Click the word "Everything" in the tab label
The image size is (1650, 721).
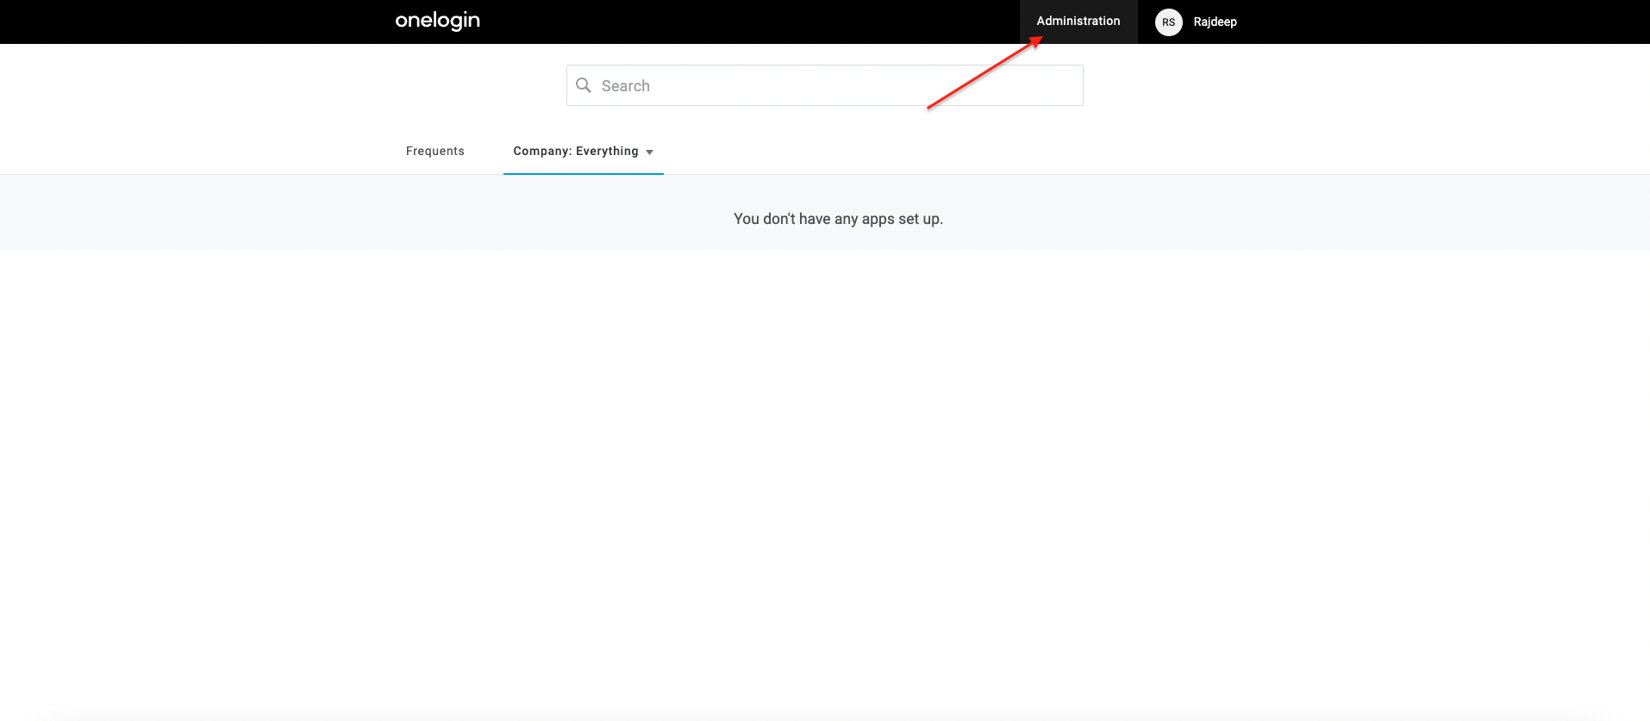[x=607, y=151]
